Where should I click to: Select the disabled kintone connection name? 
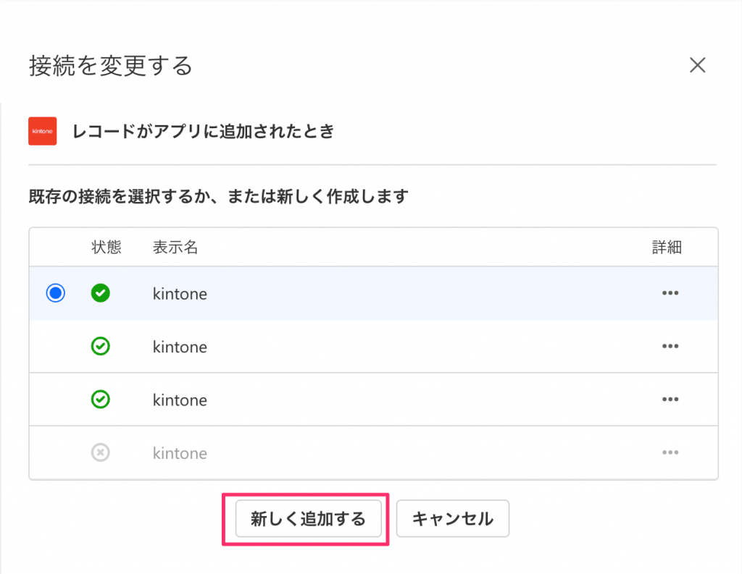coord(180,453)
